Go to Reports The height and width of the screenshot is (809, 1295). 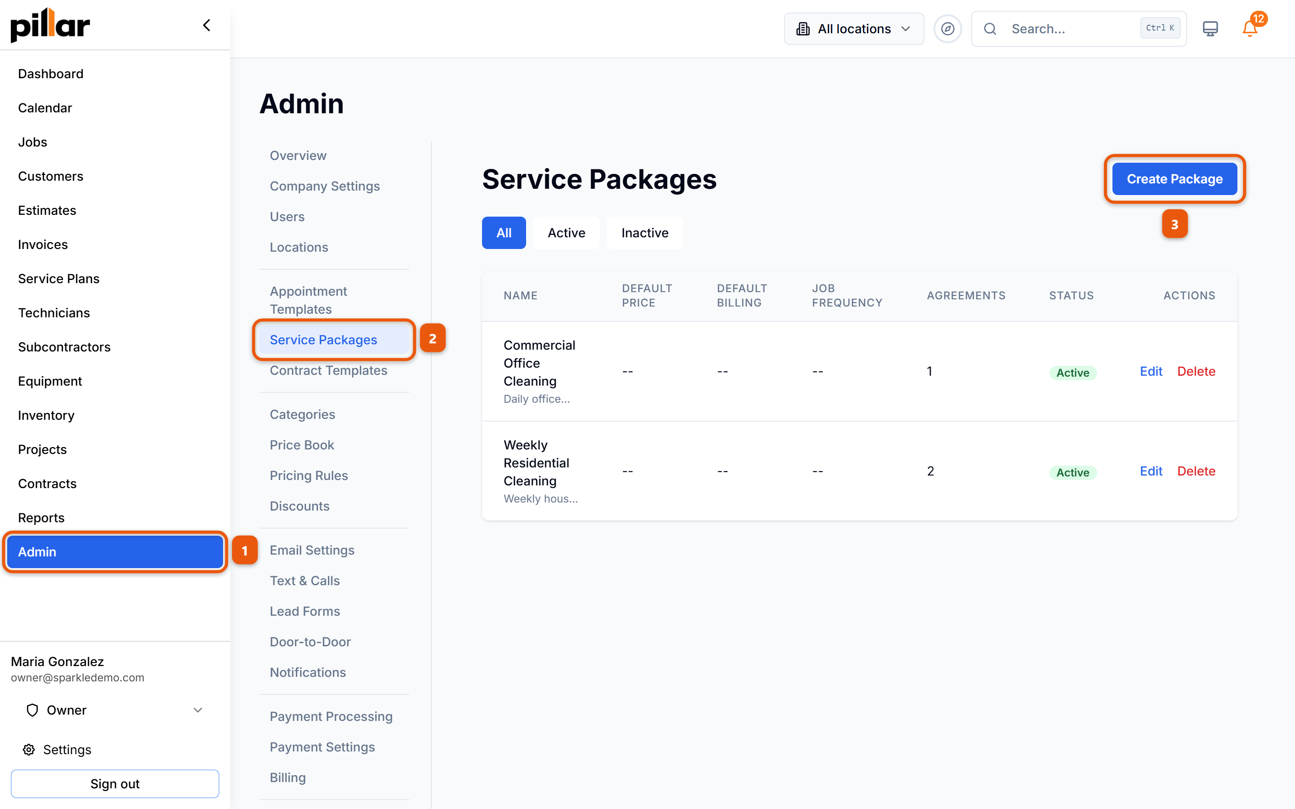[115, 518]
